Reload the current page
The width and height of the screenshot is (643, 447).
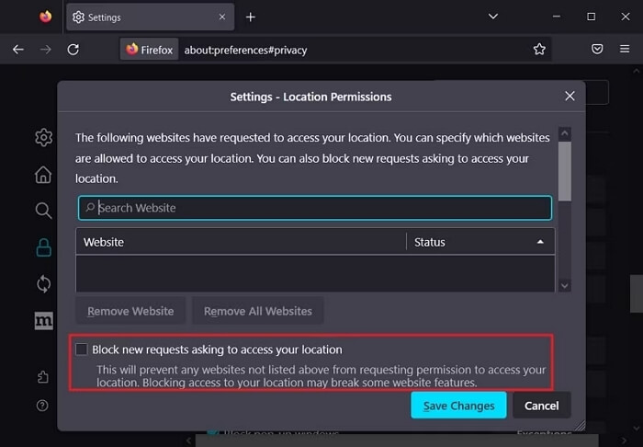[73, 50]
